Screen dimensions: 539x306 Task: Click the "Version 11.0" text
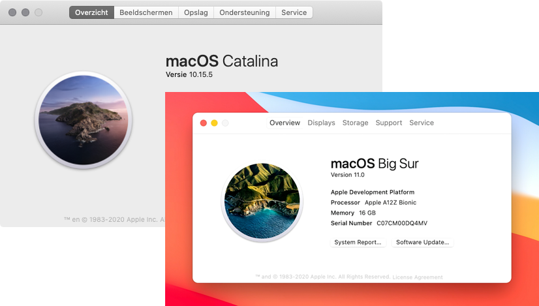pos(348,175)
